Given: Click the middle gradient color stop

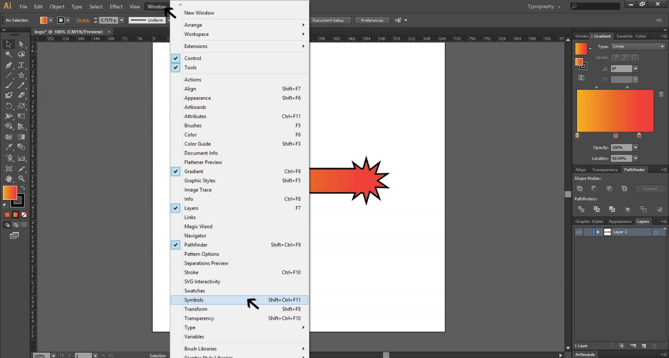Looking at the screenshot, I should [616, 135].
